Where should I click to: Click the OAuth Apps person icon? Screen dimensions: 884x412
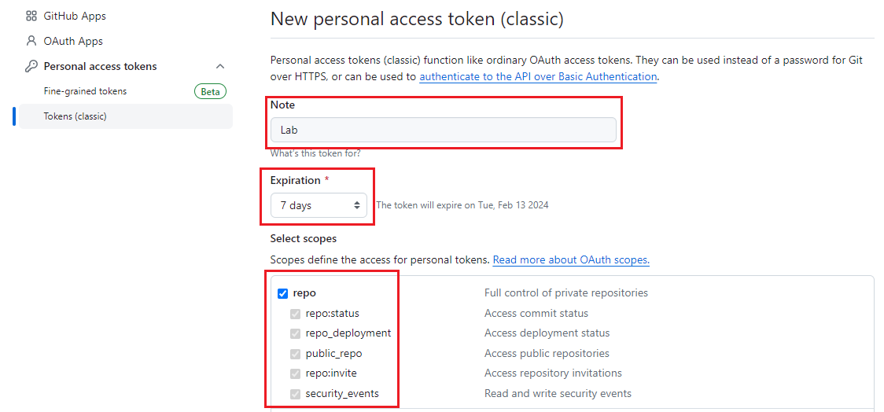tap(31, 41)
